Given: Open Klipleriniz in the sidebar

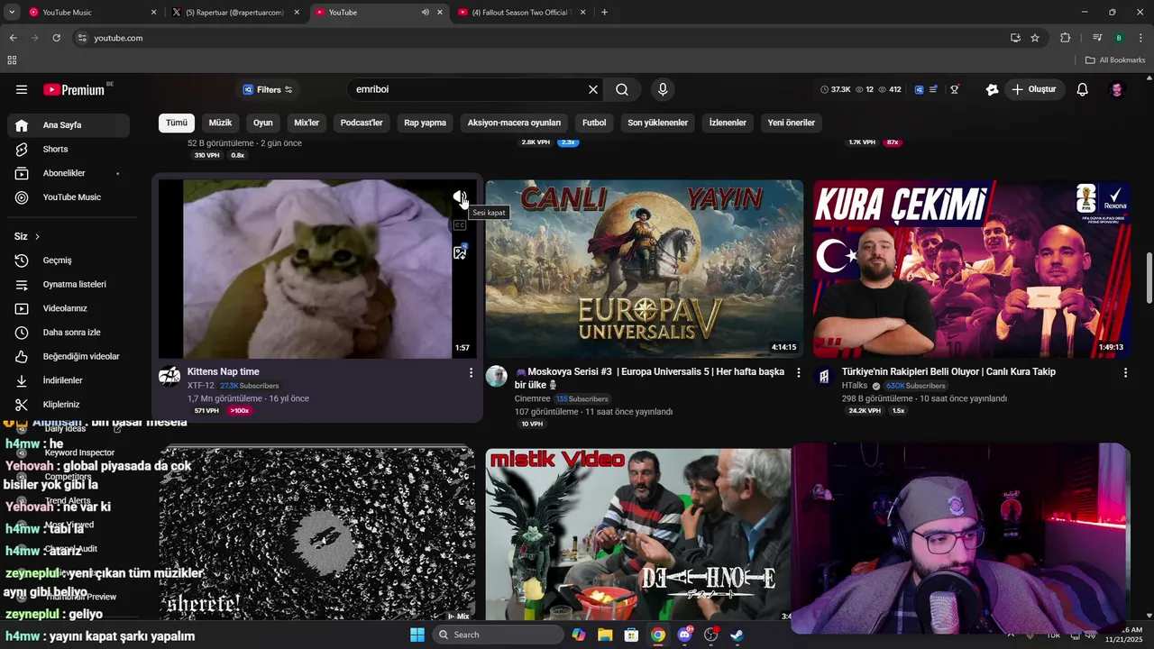Looking at the screenshot, I should pos(69,405).
